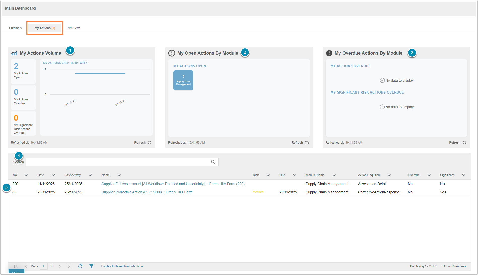Click the search magnifier icon
The width and height of the screenshot is (478, 275).
pos(213,162)
